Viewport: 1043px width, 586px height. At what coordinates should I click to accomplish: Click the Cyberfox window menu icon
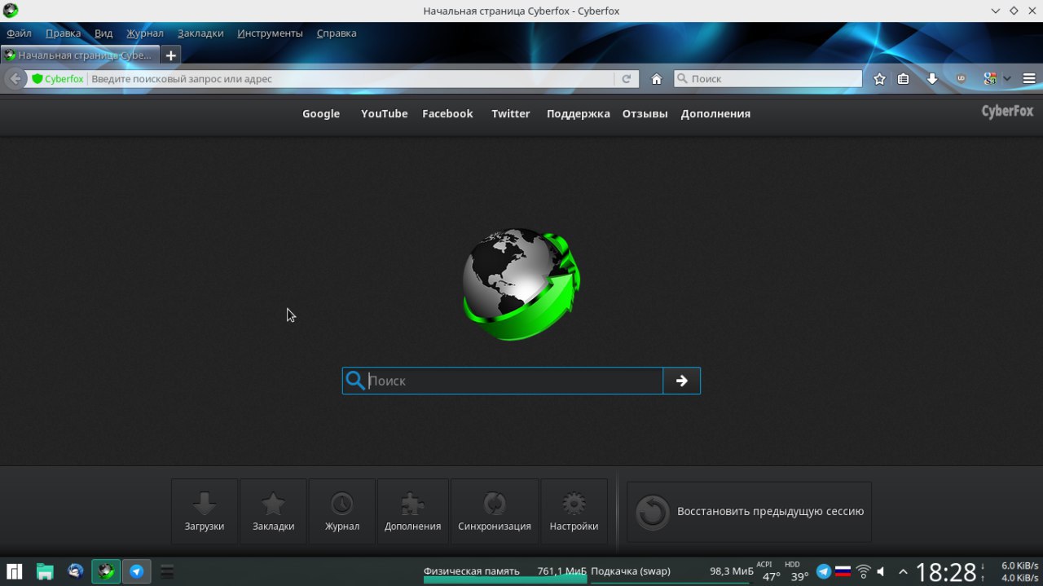pos(11,11)
